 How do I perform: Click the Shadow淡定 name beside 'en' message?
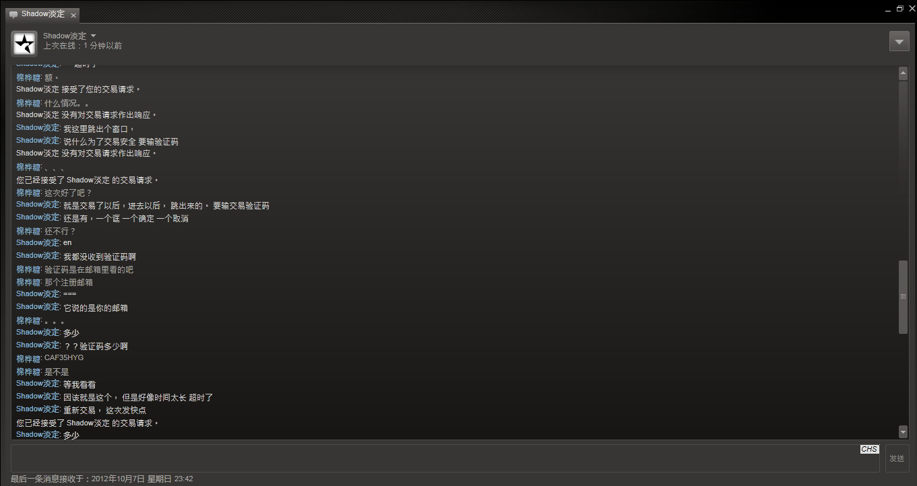pos(38,242)
